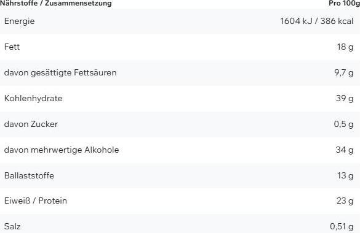
Task: Select the Salz row label
Action: coord(12,227)
